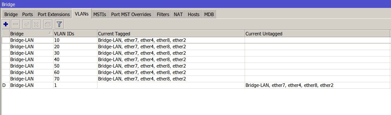Open the filter funnel icon
The width and height of the screenshot is (391, 115).
pos(59,24)
